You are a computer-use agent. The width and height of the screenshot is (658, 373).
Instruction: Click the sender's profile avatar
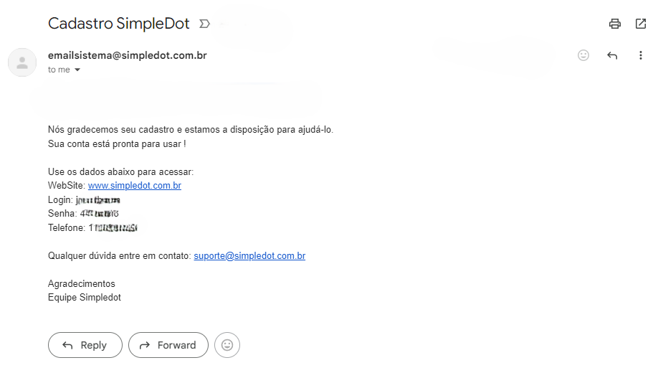pyautogui.click(x=22, y=62)
